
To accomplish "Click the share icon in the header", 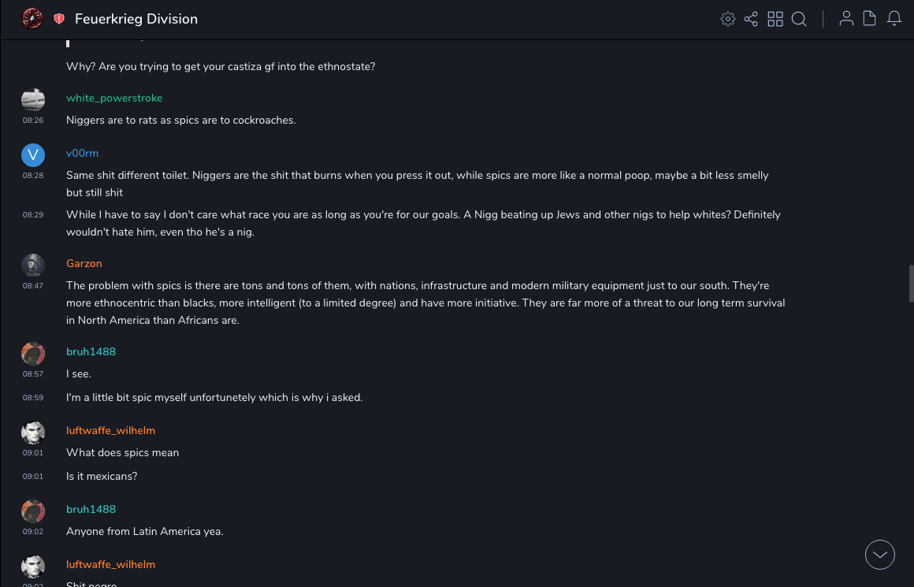I will 751,19.
